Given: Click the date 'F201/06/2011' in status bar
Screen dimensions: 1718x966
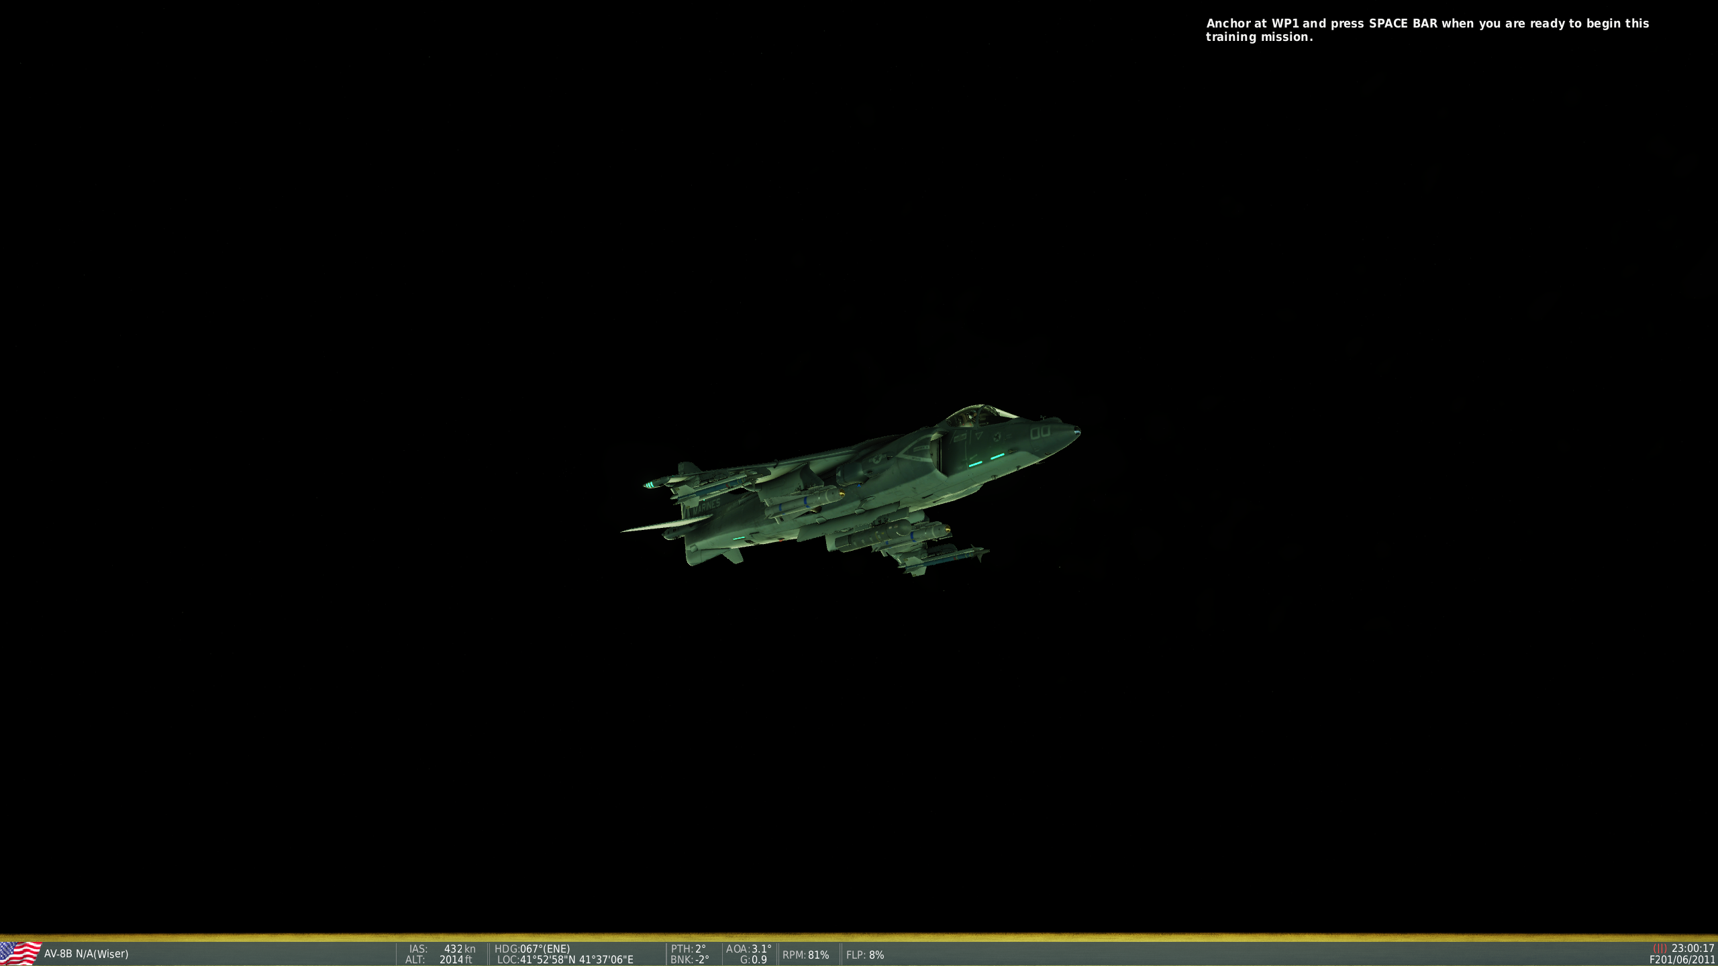Looking at the screenshot, I should (x=1682, y=960).
